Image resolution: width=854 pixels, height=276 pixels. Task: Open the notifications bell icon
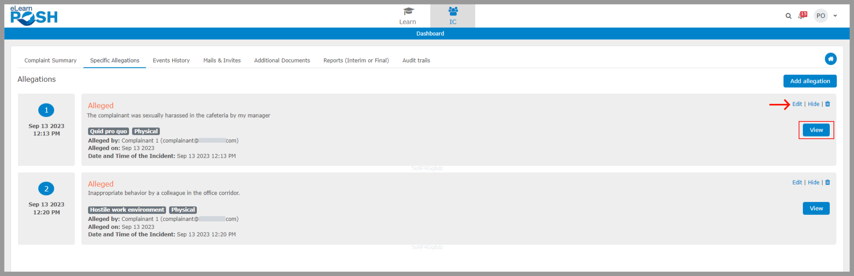[802, 15]
